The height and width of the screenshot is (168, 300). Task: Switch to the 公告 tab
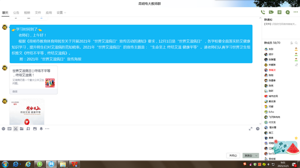[16, 12]
